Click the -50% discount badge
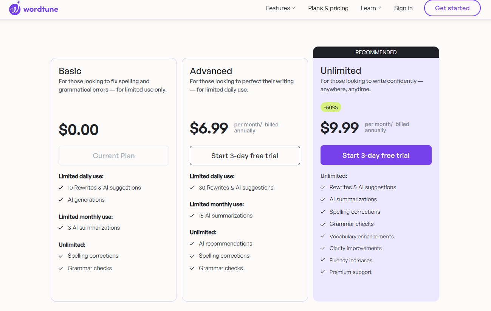 (331, 107)
